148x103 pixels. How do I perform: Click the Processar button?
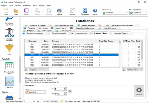click(x=139, y=91)
